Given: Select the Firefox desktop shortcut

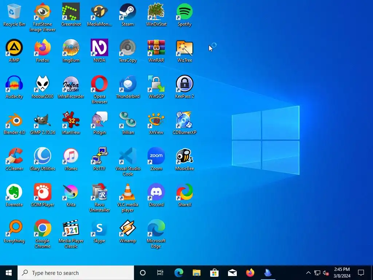Looking at the screenshot, I should pyautogui.click(x=42, y=47).
